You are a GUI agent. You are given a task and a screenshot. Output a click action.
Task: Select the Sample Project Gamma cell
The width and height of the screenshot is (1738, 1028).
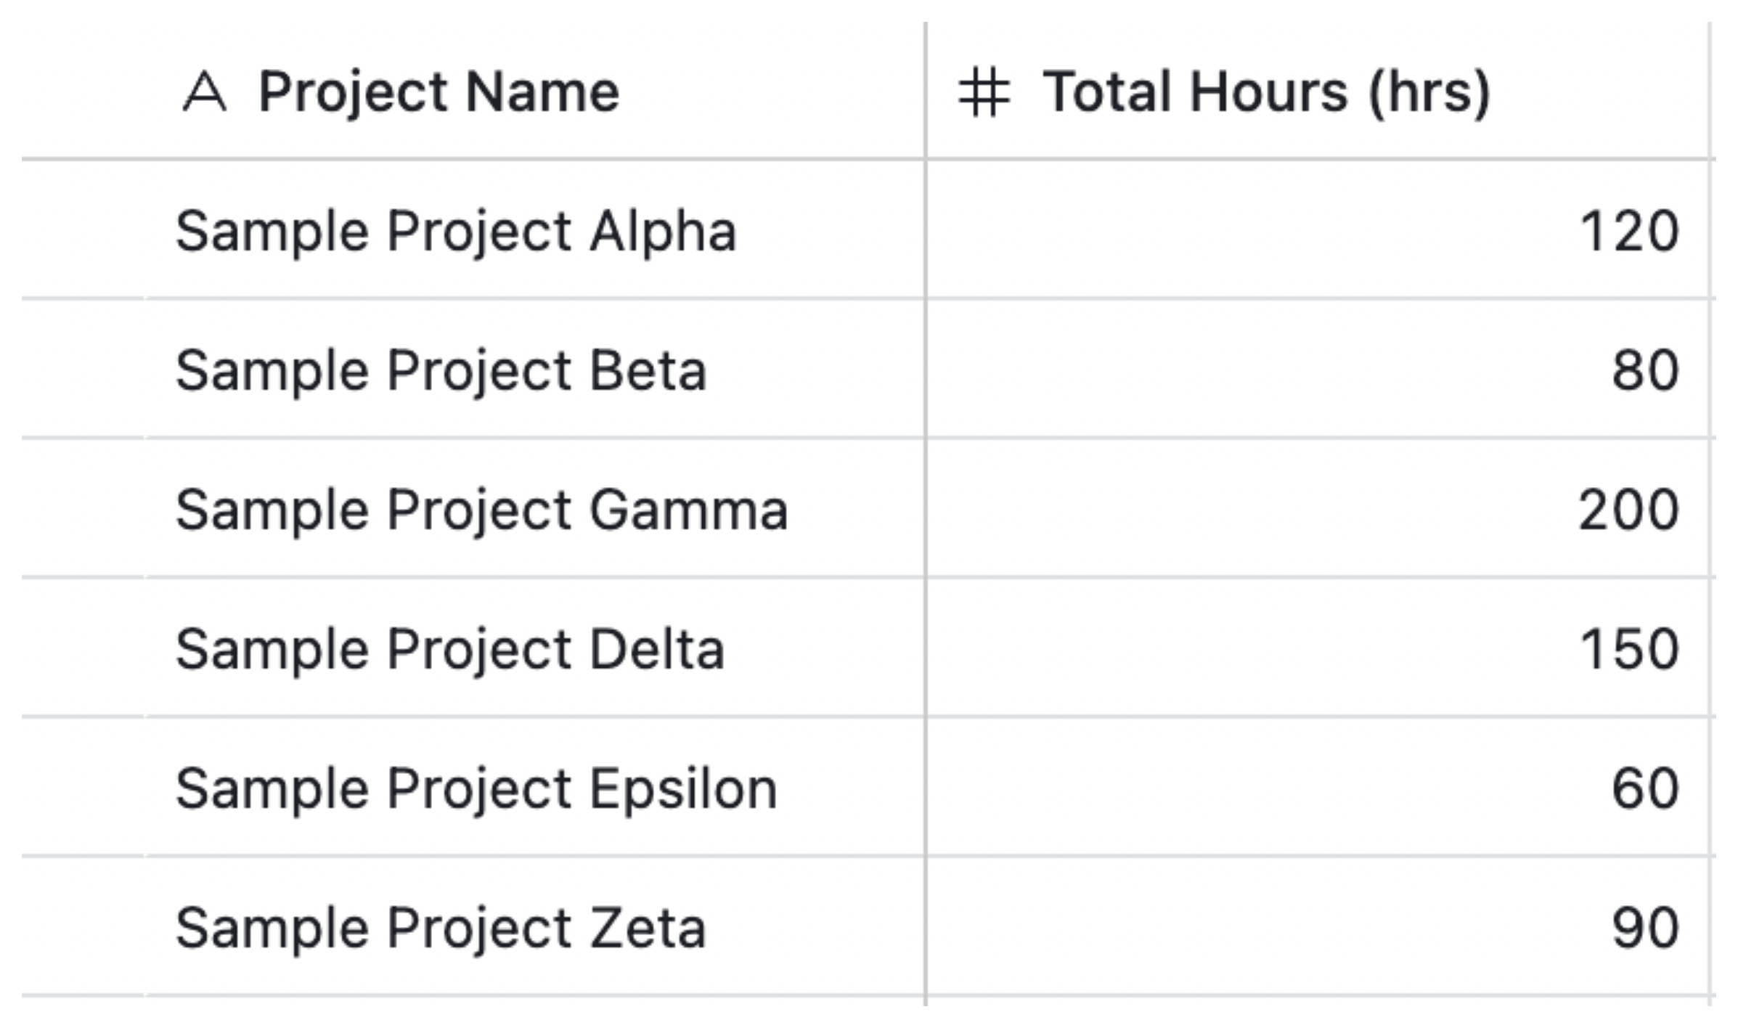[483, 508]
